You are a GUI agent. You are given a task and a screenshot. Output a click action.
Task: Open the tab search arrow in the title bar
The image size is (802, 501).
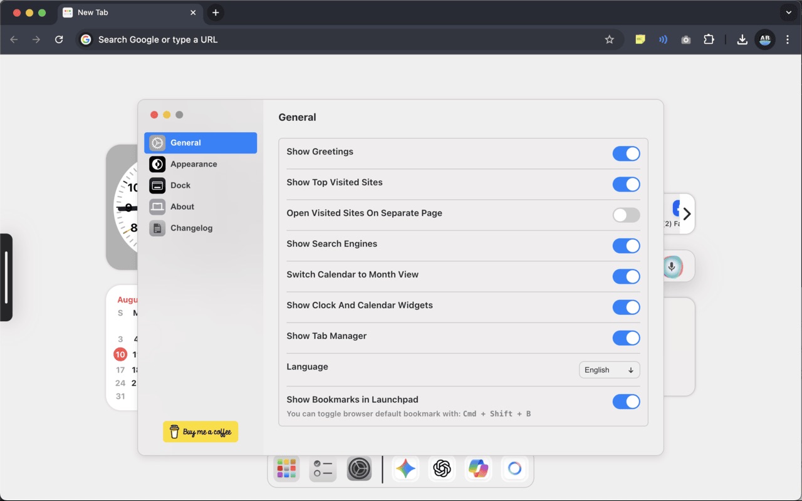pos(788,12)
